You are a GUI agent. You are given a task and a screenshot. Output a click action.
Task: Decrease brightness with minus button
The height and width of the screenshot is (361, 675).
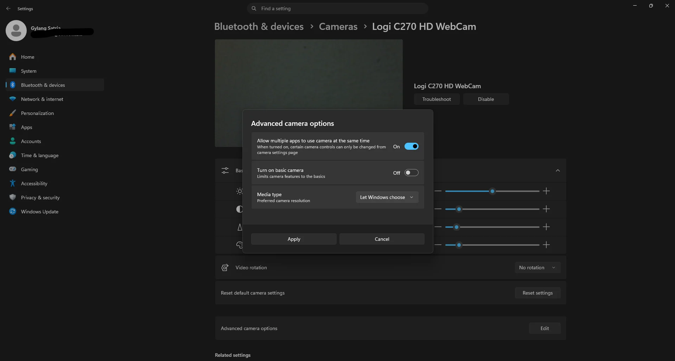438,191
